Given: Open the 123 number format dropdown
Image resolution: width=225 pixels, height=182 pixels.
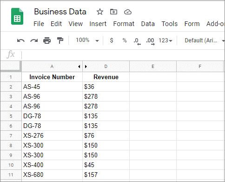Looking at the screenshot, I should click(165, 40).
